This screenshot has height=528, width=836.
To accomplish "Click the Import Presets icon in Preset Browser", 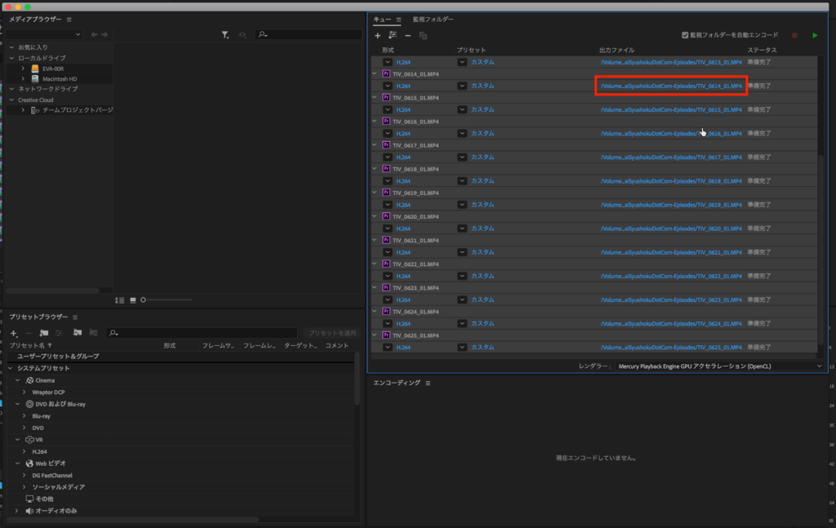I will click(77, 333).
